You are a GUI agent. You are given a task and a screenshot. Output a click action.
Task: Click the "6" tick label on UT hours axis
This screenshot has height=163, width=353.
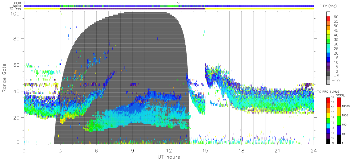click(x=97, y=150)
